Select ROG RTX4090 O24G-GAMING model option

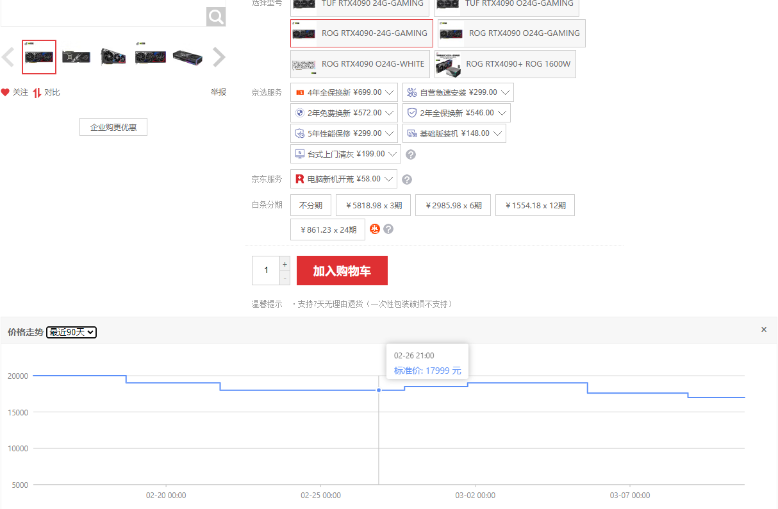511,33
